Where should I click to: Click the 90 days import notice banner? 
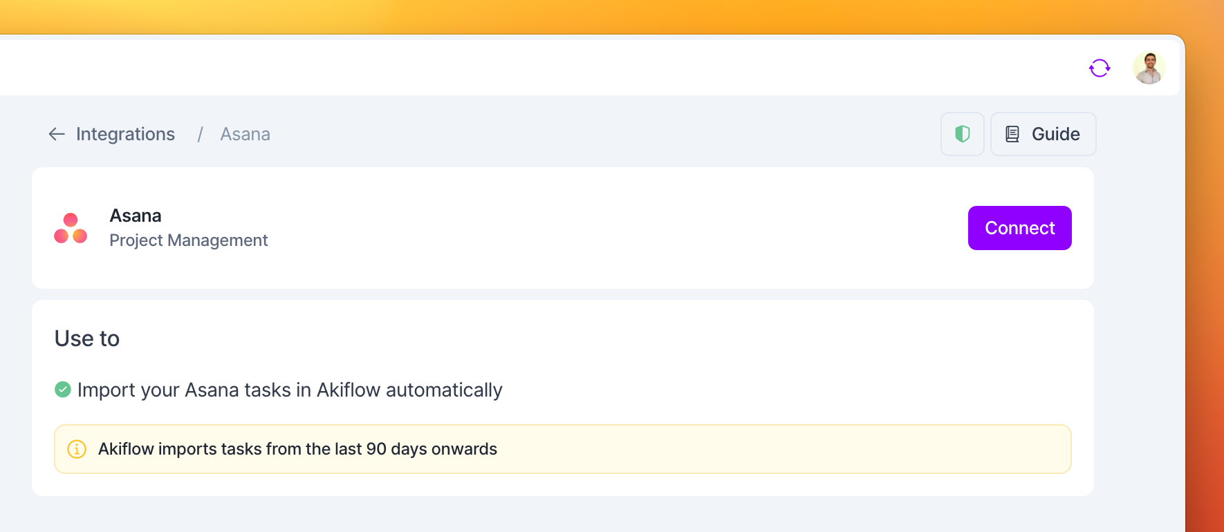coord(563,449)
